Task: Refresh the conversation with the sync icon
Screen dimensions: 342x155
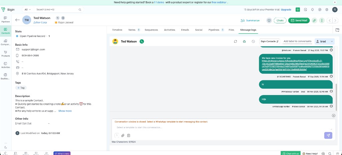Action: click(x=235, y=41)
